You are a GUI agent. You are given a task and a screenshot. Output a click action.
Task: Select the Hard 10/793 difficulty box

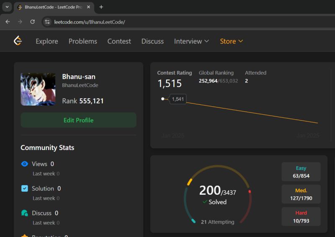click(301, 216)
